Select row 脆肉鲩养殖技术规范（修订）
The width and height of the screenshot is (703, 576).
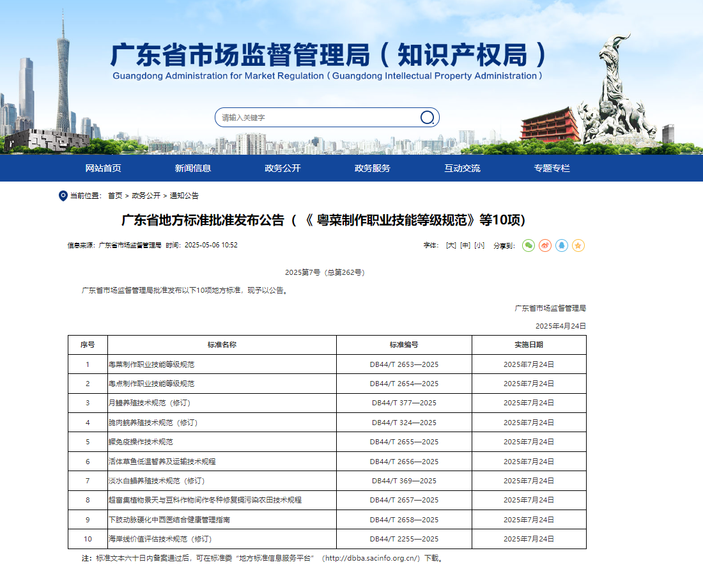[327, 423]
